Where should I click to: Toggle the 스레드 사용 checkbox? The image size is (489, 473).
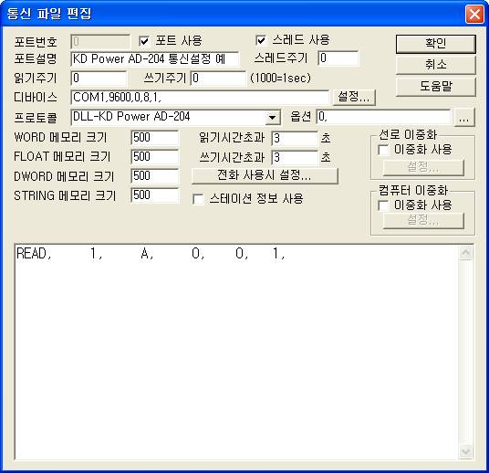pyautogui.click(x=261, y=40)
